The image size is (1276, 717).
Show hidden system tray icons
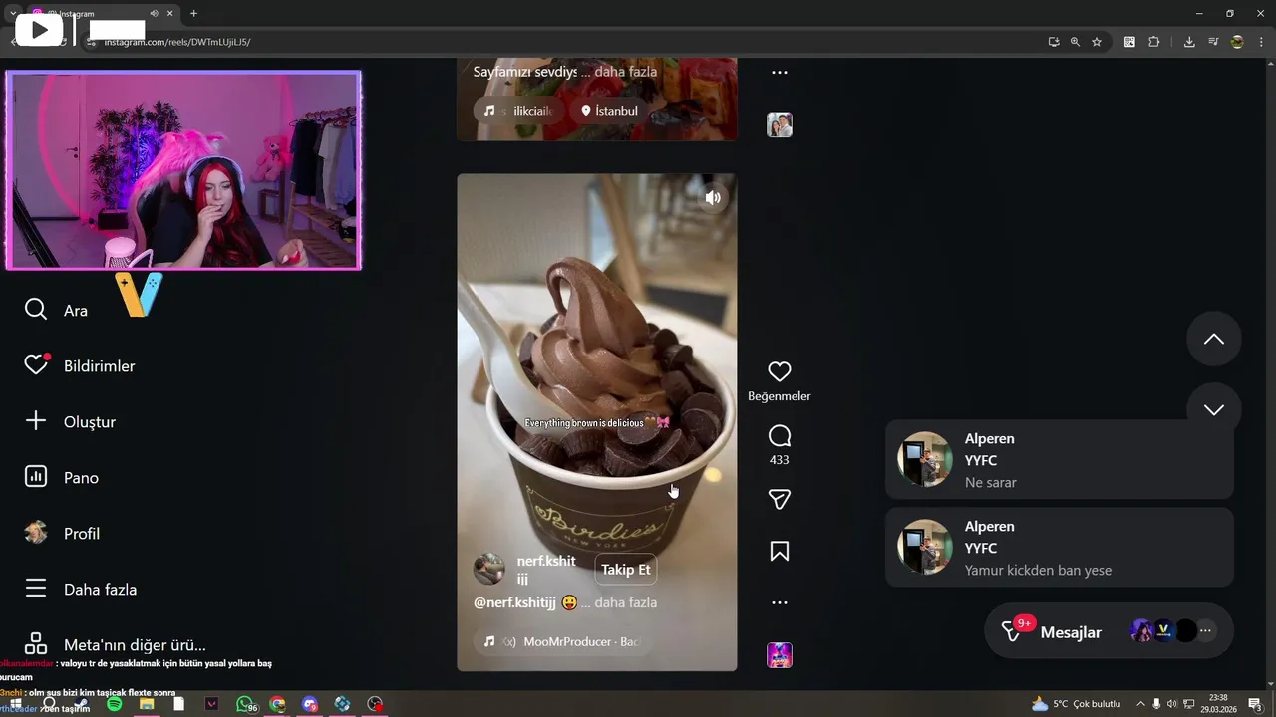click(x=1140, y=704)
